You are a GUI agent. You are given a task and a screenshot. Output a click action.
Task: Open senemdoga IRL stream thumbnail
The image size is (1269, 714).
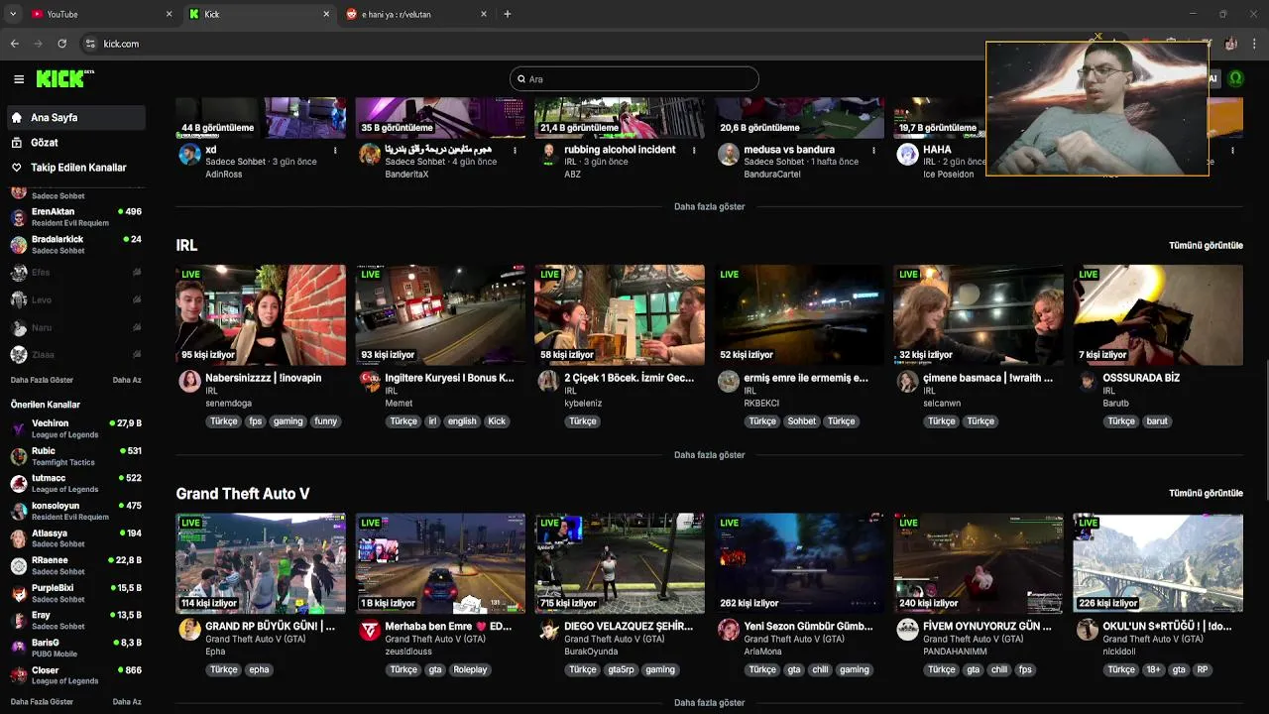click(x=261, y=314)
